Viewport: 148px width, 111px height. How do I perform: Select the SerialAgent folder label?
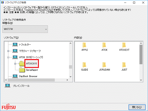pos(32,70)
